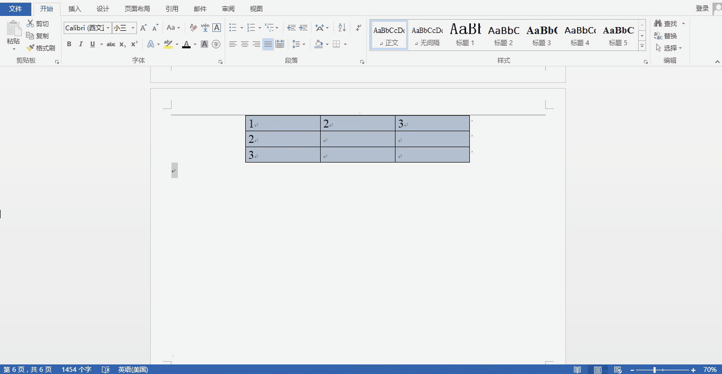Apply the 标题 2 style

pyautogui.click(x=504, y=35)
